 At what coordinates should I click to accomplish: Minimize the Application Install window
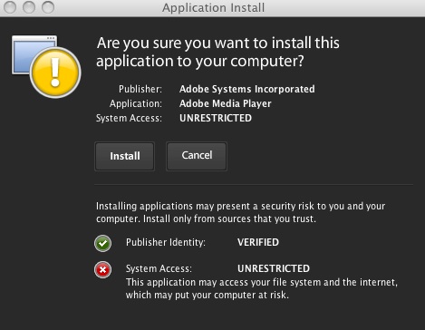pos(29,7)
